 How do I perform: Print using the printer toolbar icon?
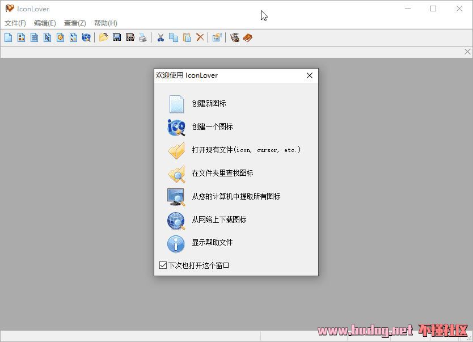click(x=143, y=37)
